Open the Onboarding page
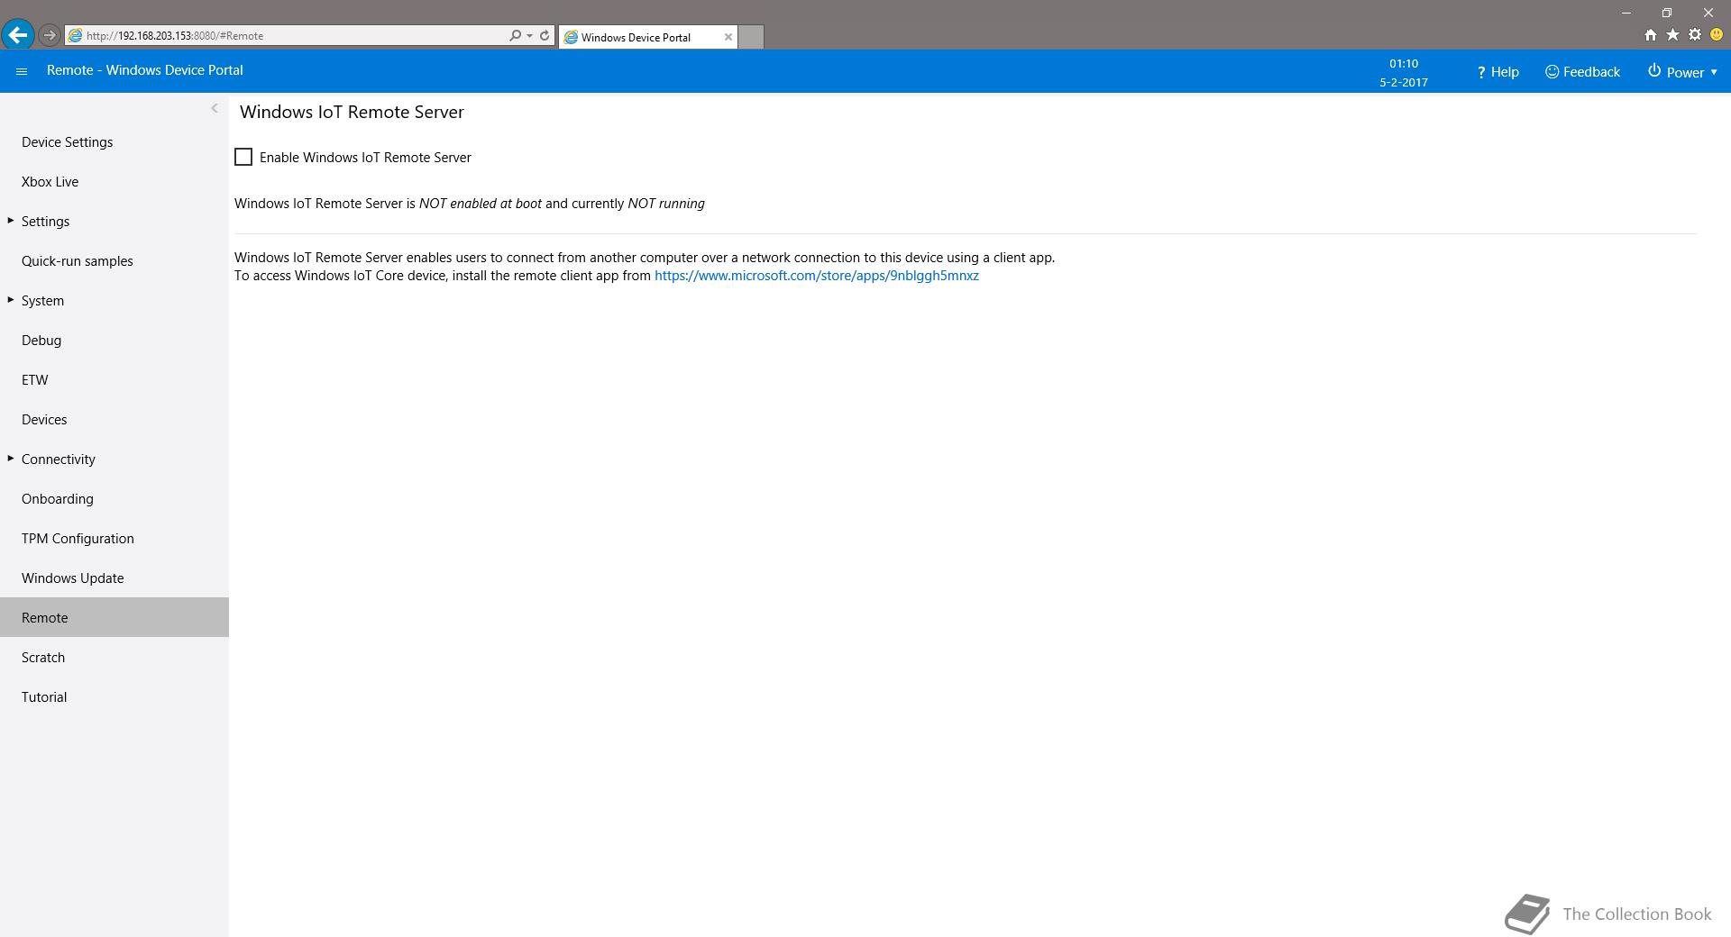 [114, 499]
